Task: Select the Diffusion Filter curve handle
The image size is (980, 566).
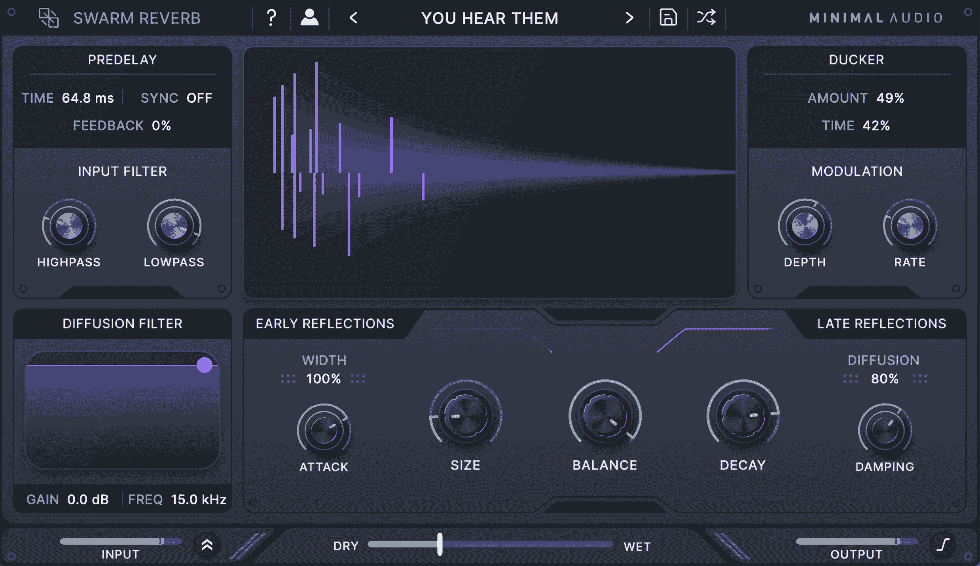Action: click(205, 366)
